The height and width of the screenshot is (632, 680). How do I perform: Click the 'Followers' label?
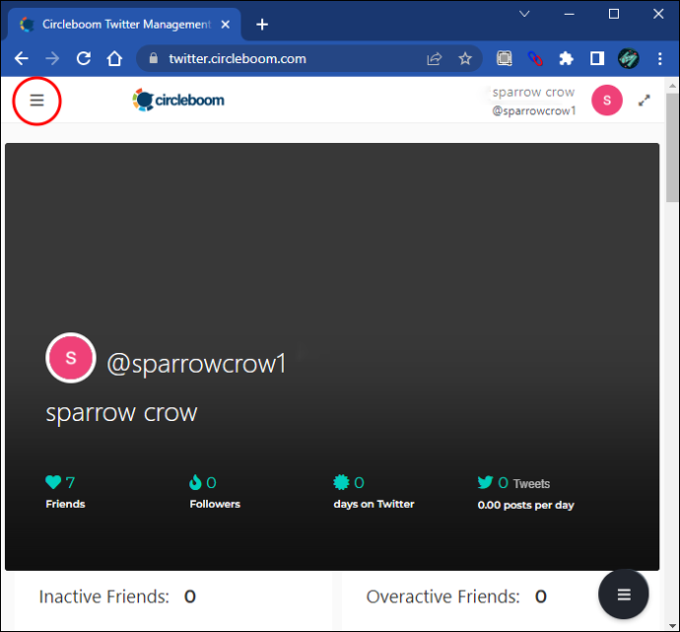click(x=215, y=504)
